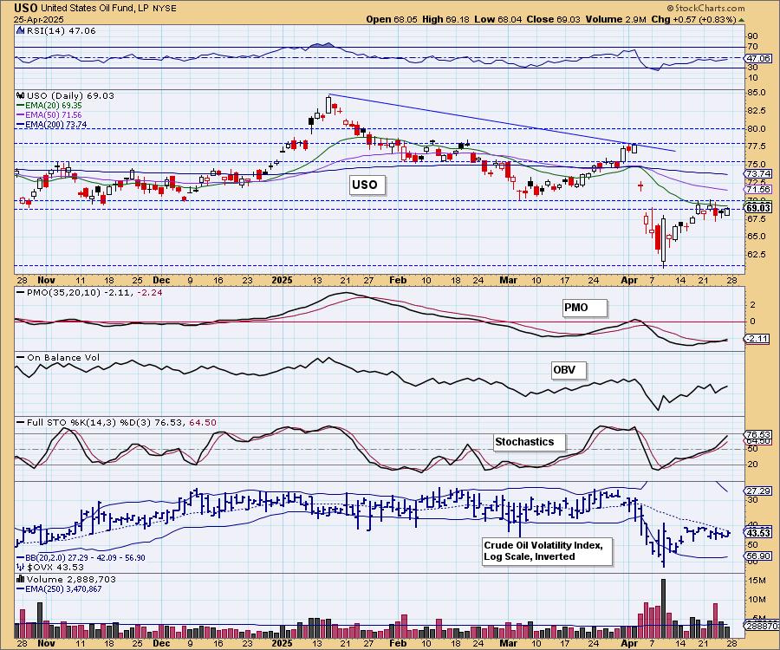Click the purple EMA(50) legend line swatch
780x650 pixels.
tap(21, 115)
